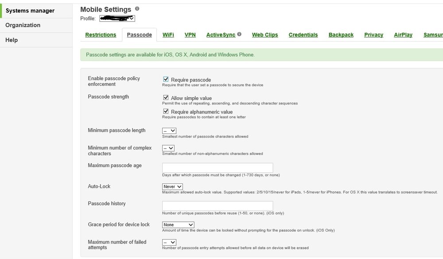
Task: Open the Credentials tab
Action: point(303,34)
